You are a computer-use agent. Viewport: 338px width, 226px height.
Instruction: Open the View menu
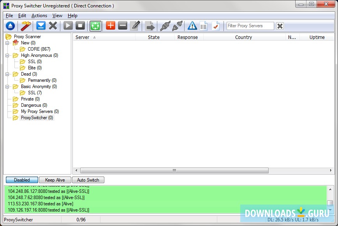click(x=57, y=16)
